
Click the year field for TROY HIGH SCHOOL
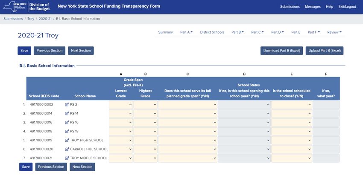coord(326,140)
